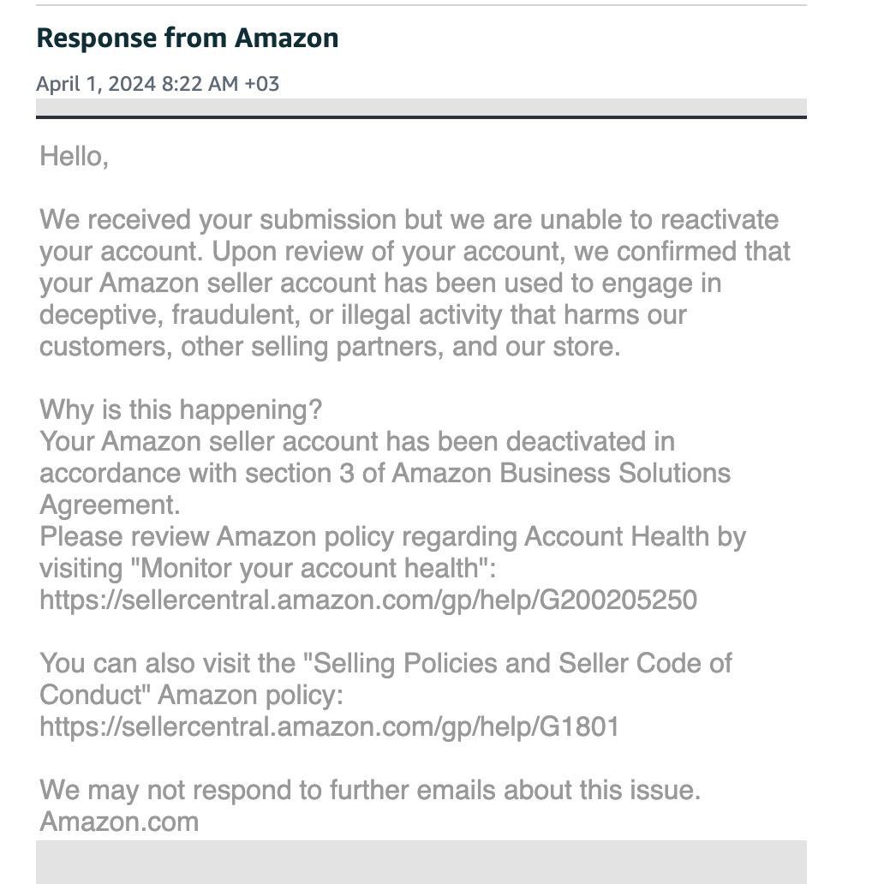Click the "deceptive, fraudulent, or illegal" line
This screenshot has width=872, height=884.
[363, 314]
